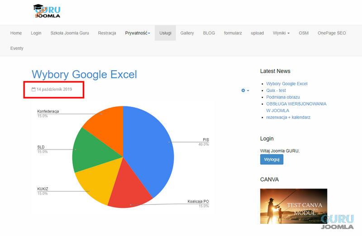Open Szkoła Joomla Guru page

point(70,33)
